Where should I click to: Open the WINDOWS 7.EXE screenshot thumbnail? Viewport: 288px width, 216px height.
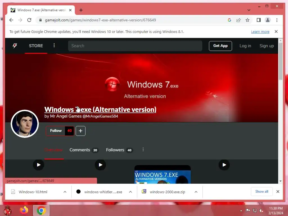click(163, 174)
